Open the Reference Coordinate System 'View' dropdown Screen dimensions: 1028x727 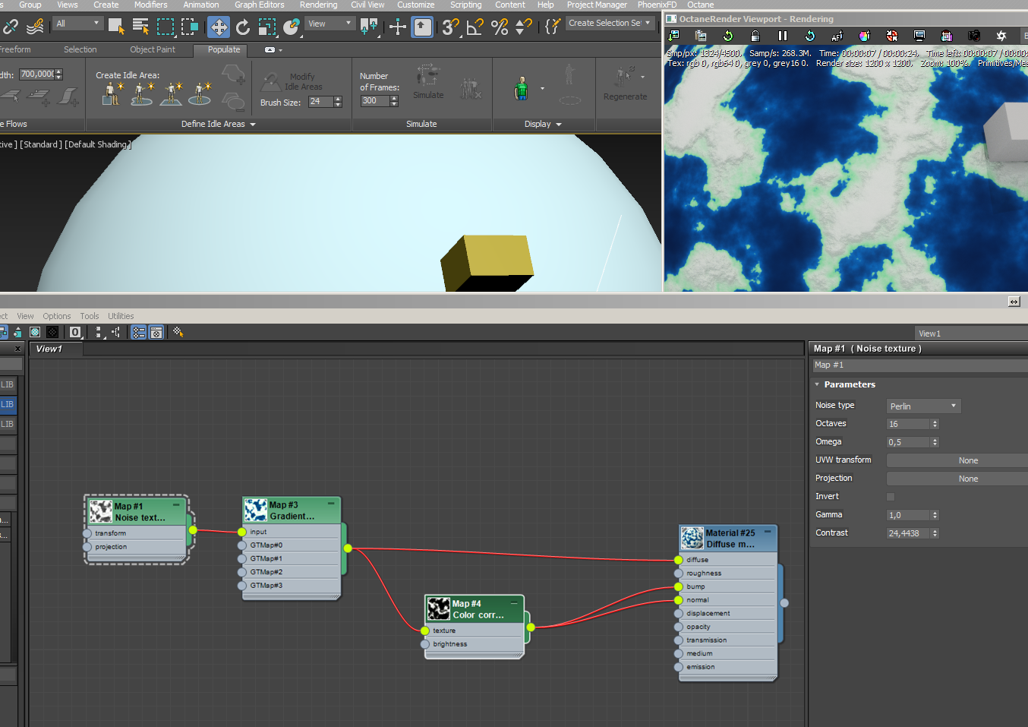pyautogui.click(x=330, y=24)
